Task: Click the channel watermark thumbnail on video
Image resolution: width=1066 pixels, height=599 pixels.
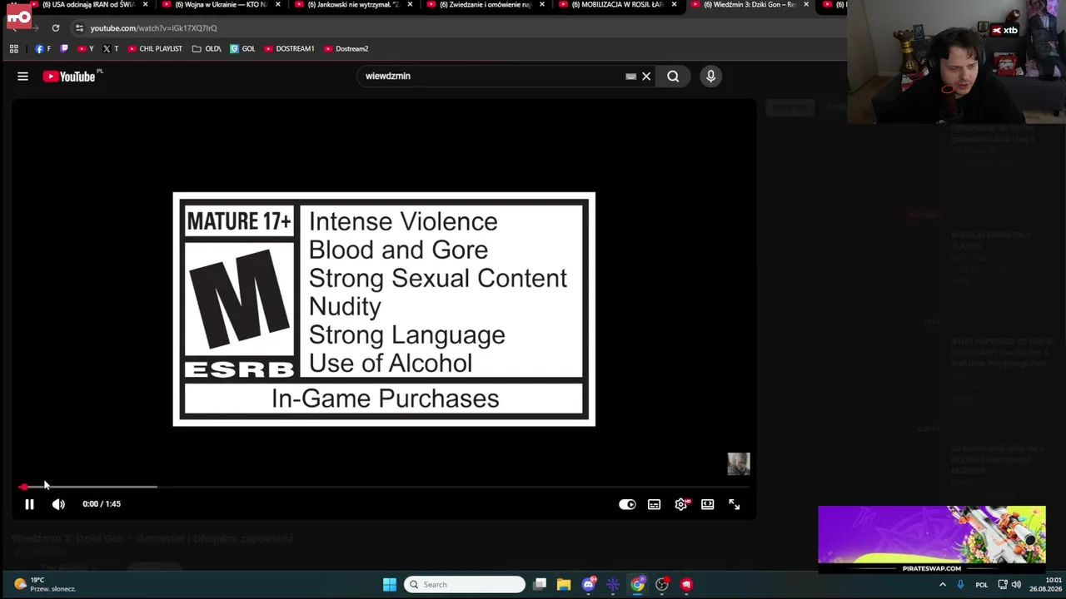Action: point(739,463)
